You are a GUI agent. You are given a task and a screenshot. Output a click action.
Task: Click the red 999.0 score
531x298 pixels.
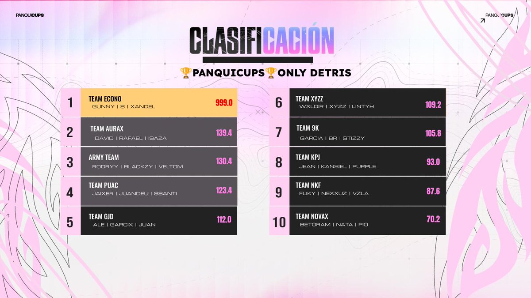(224, 103)
